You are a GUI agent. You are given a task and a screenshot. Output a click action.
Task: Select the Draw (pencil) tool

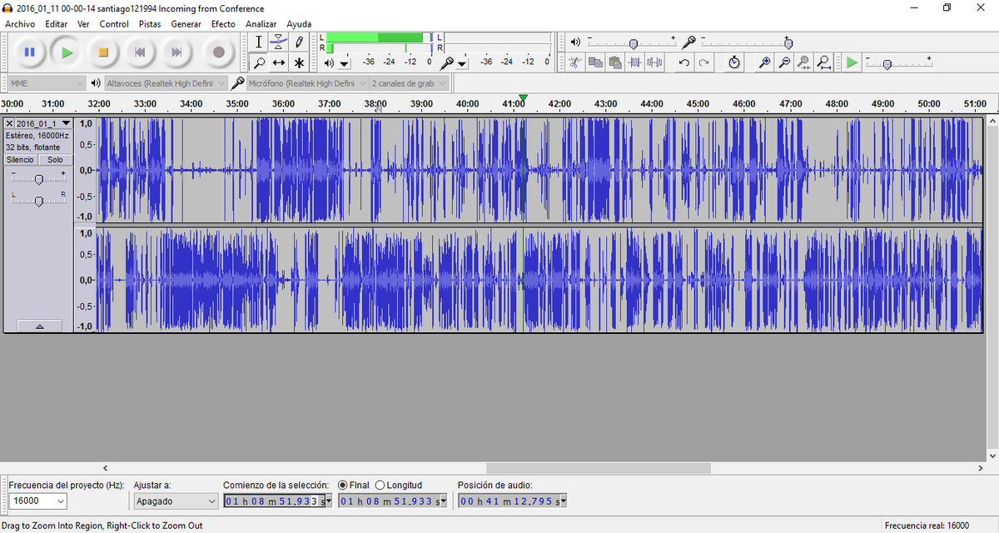tap(299, 42)
